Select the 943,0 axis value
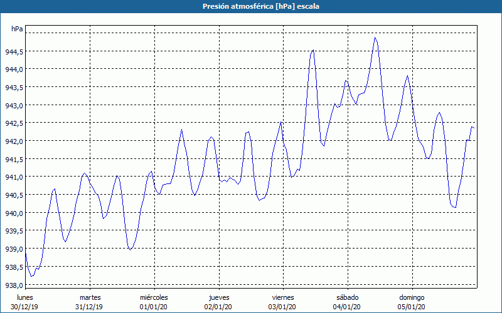The height and width of the screenshot is (313, 502). pyautogui.click(x=13, y=105)
